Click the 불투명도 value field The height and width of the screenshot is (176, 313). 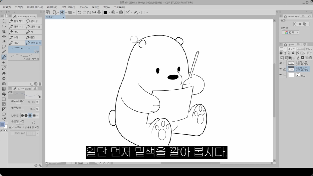click(x=31, y=109)
